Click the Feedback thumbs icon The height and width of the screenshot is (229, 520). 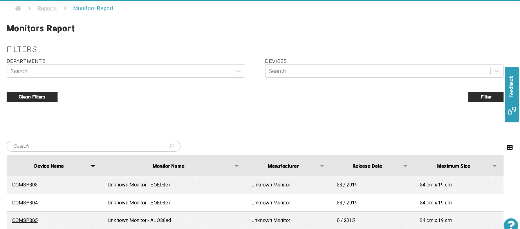[x=511, y=111]
